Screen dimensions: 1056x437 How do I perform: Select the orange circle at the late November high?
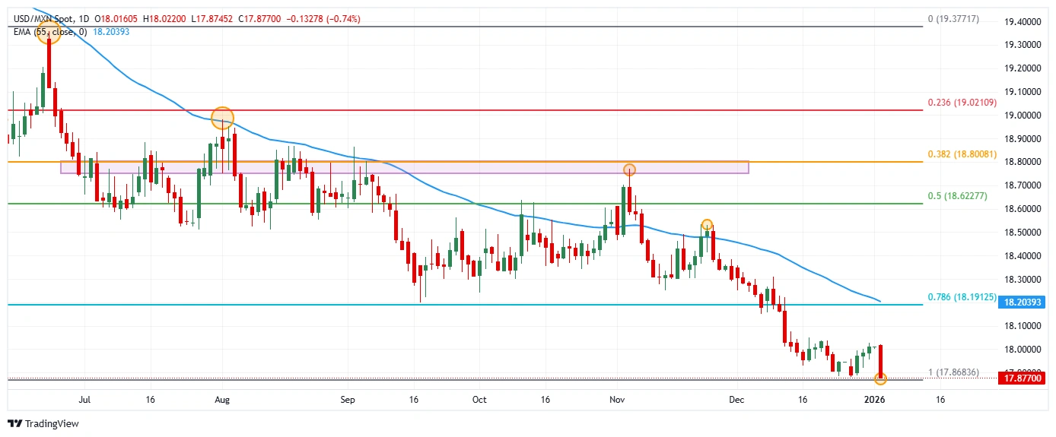707,225
